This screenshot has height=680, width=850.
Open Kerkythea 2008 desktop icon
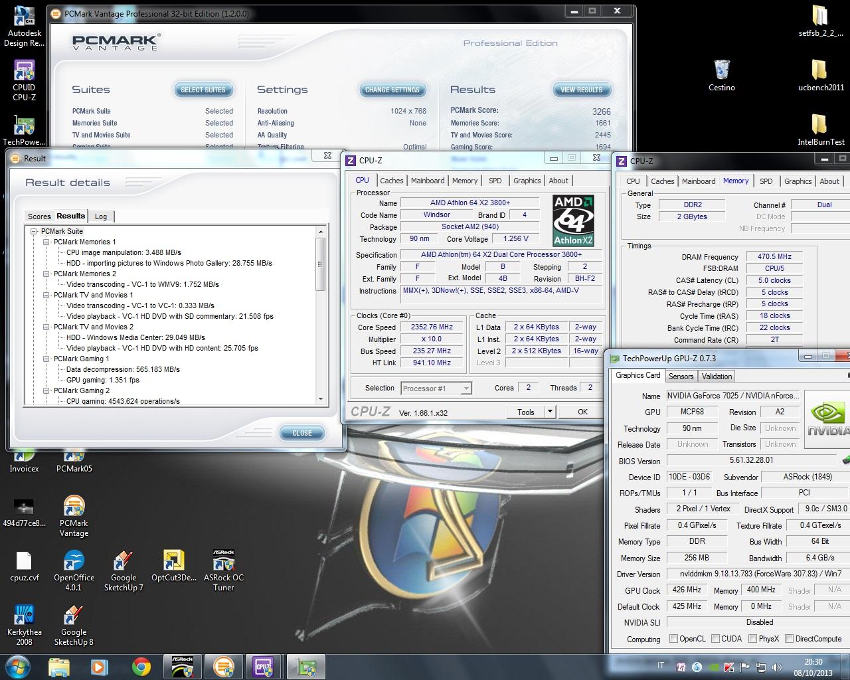(24, 626)
